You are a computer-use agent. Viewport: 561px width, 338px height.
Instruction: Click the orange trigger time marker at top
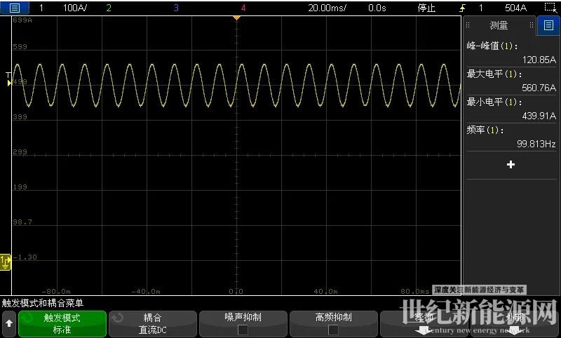(236, 18)
